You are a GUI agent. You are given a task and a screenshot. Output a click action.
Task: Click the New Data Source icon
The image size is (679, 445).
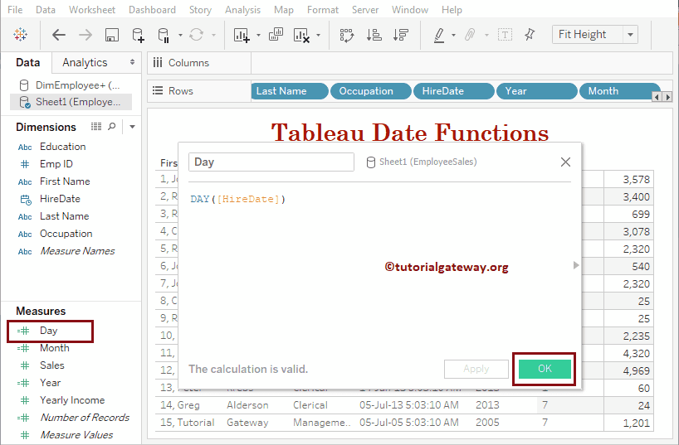[x=138, y=35]
